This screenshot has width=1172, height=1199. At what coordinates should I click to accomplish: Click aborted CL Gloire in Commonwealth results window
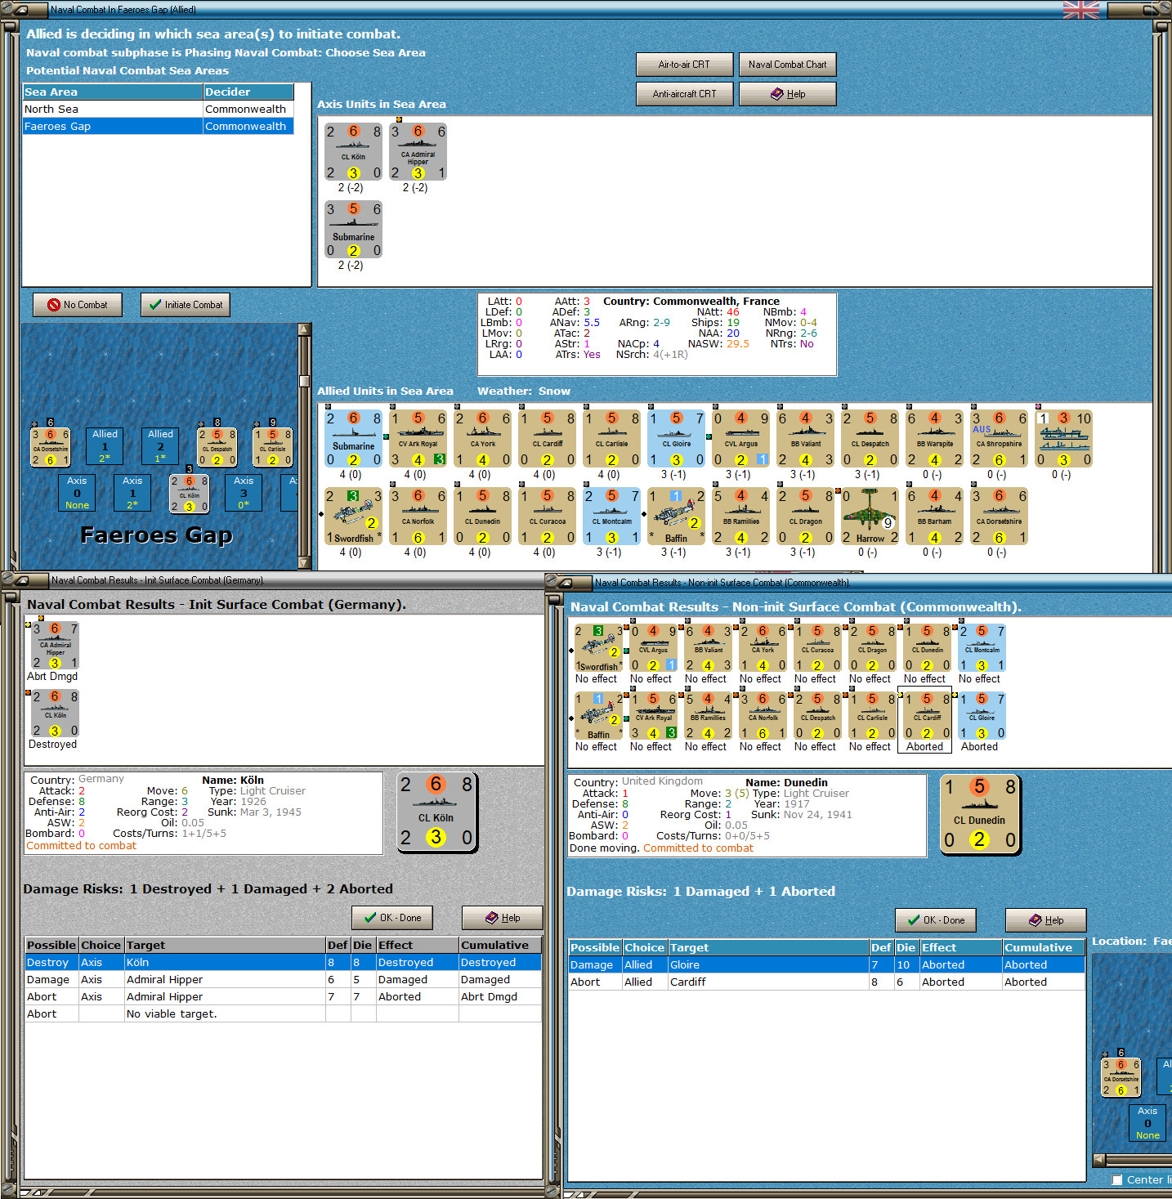(x=982, y=716)
